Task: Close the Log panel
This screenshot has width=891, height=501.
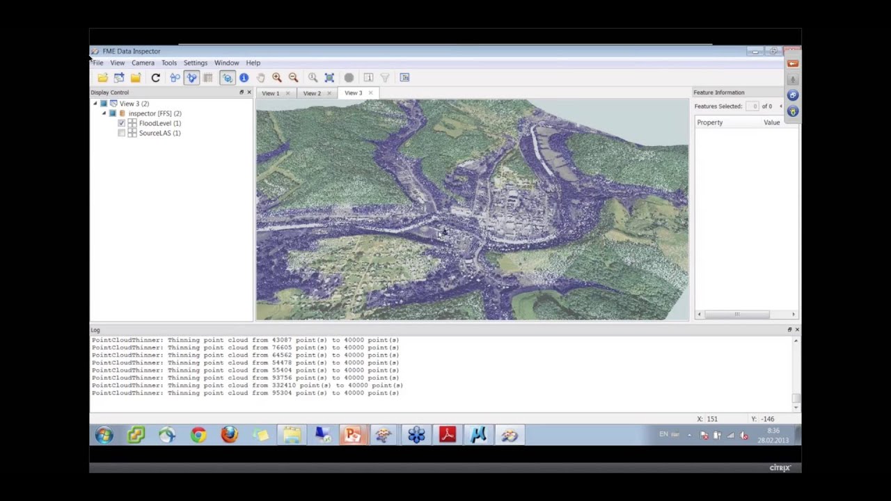Action: click(797, 330)
